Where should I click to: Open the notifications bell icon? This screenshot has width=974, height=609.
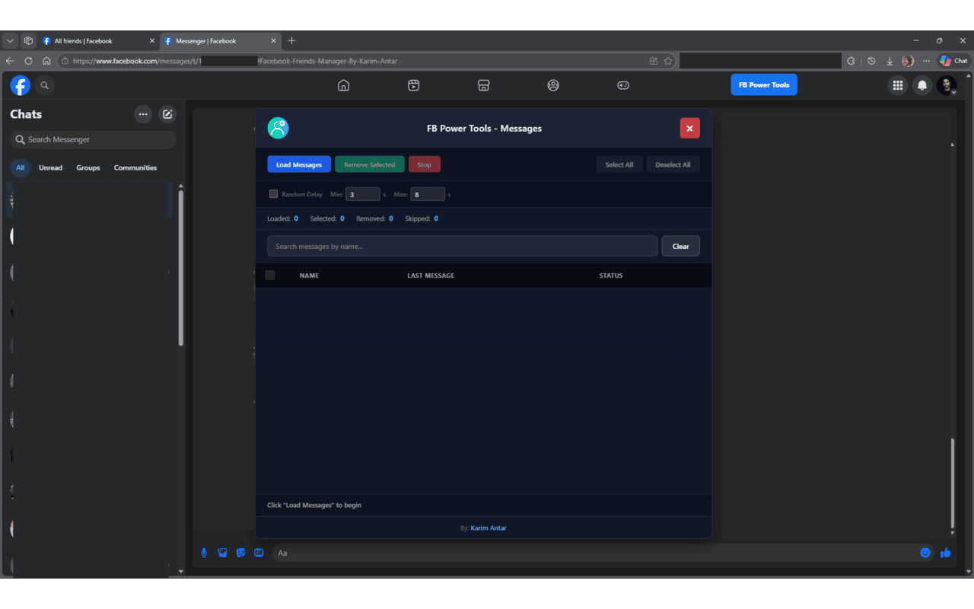pos(922,85)
